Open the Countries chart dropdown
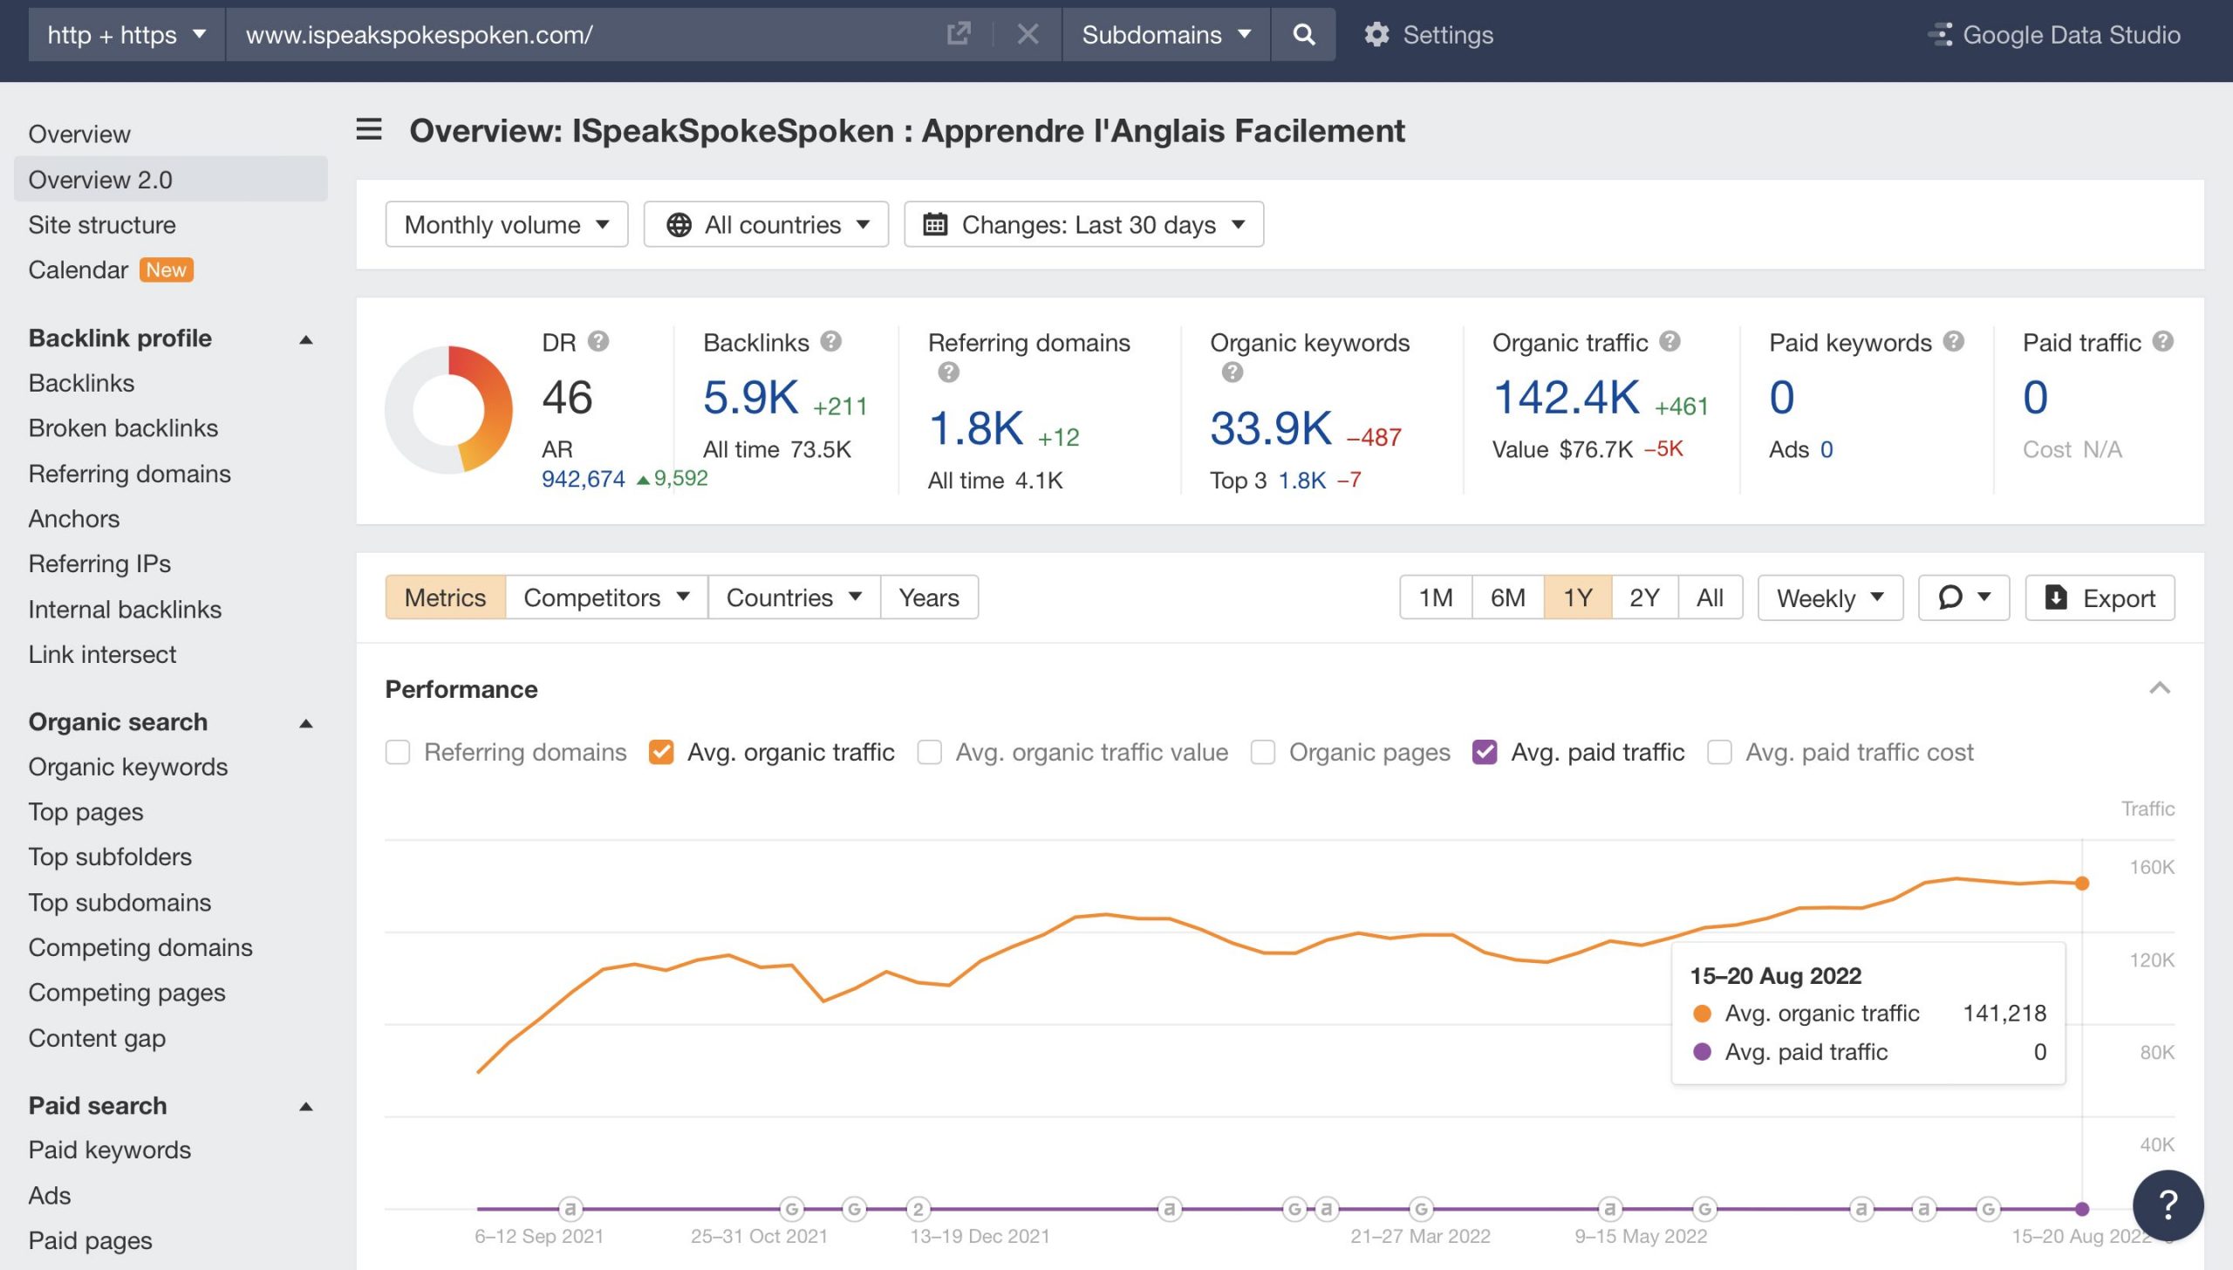Viewport: 2233px width, 1270px height. (x=794, y=597)
